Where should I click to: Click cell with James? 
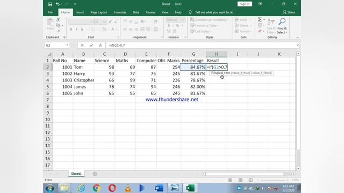[83, 87]
